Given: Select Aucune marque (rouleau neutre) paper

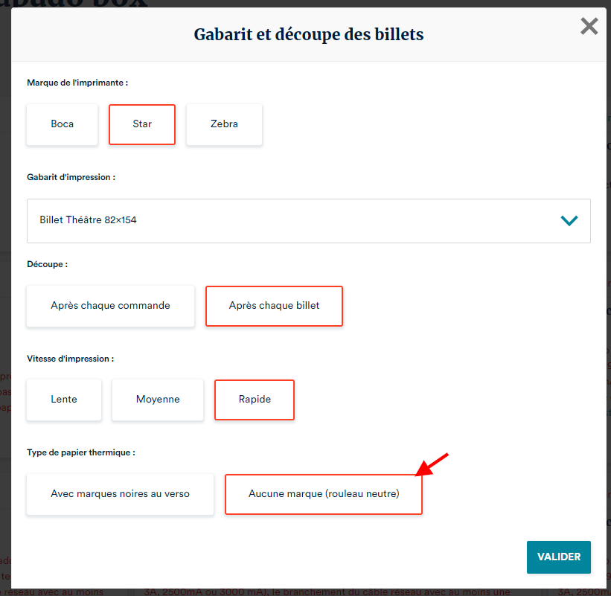Looking at the screenshot, I should coord(324,494).
